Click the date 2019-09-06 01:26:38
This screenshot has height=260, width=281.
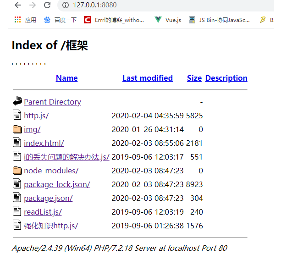tap(148, 226)
